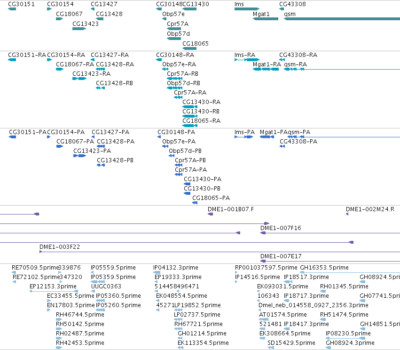The width and height of the screenshot is (400, 350).
Task: Click EST IP04132.3prime
Action: pos(157,272)
